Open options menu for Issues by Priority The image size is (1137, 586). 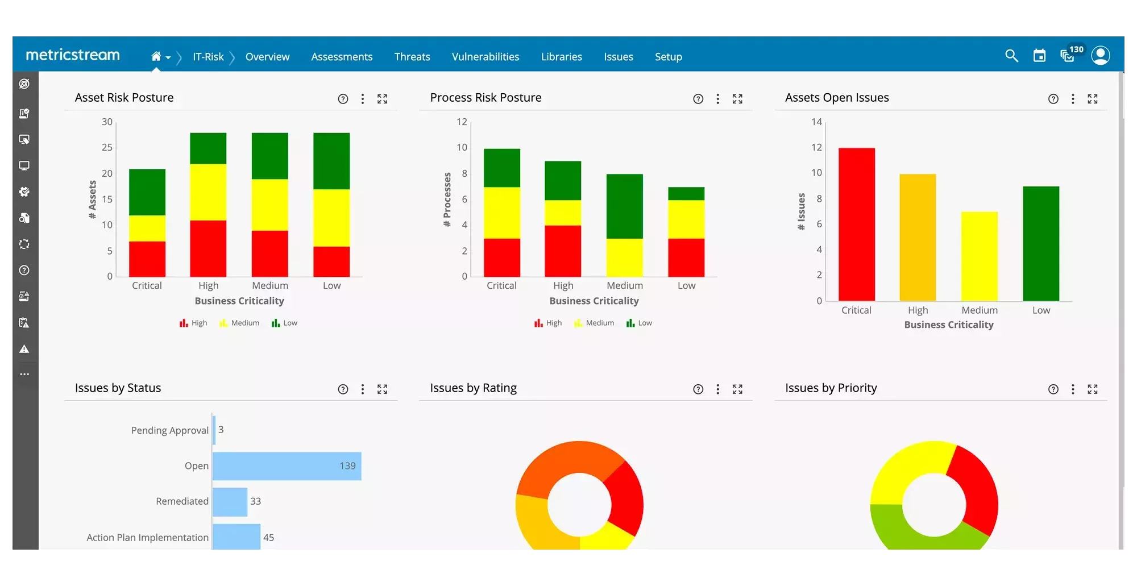1073,389
